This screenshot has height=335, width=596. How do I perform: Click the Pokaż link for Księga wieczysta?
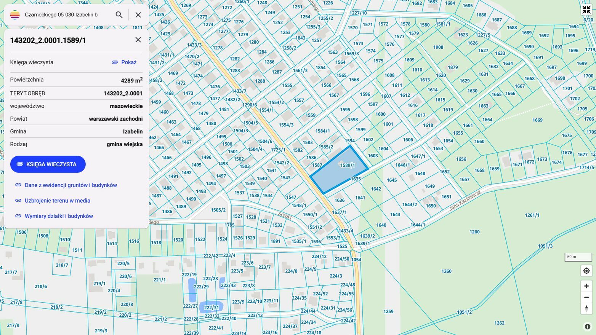coord(124,62)
